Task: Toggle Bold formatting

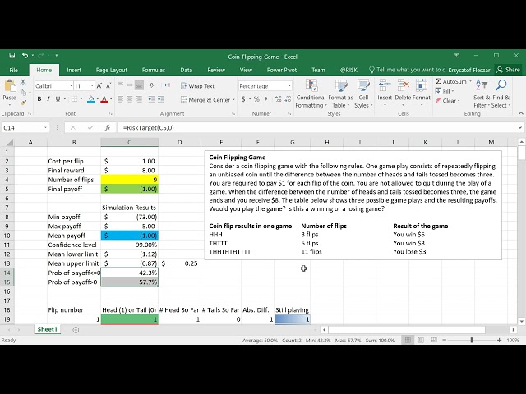Action: coord(39,99)
